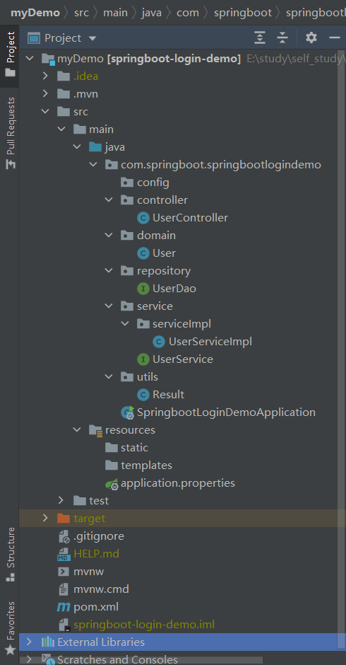This screenshot has width=346, height=665.
Task: Open the Structure side tab
Action: pos(10,555)
